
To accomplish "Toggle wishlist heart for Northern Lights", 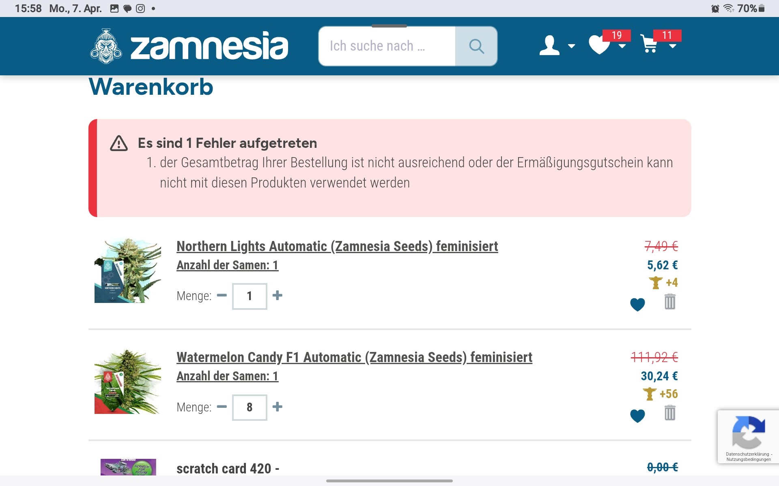I will pyautogui.click(x=637, y=304).
